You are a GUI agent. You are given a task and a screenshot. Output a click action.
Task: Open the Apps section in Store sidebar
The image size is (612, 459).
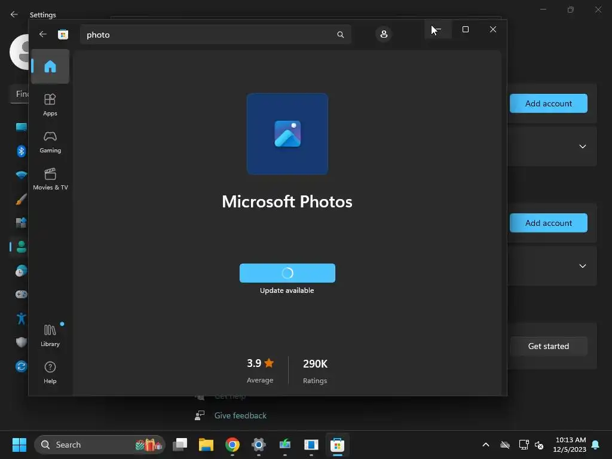point(50,105)
